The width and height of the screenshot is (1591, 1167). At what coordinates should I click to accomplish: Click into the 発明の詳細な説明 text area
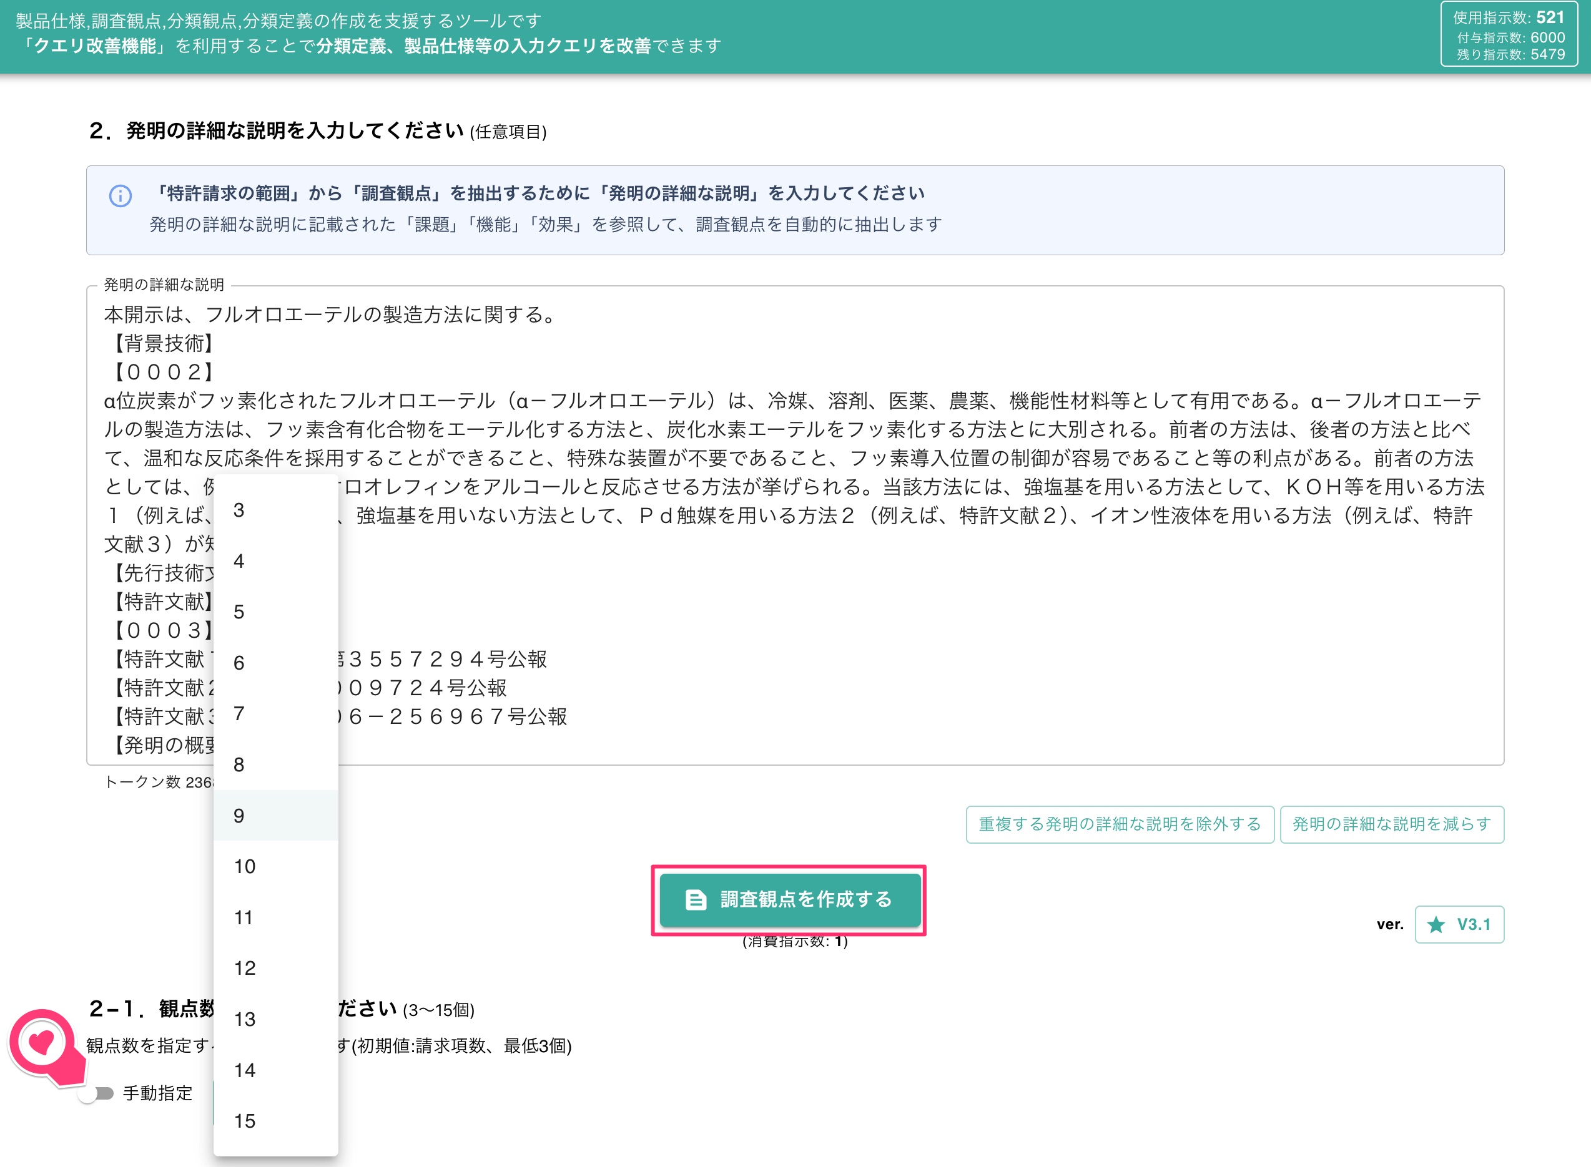pos(795,525)
